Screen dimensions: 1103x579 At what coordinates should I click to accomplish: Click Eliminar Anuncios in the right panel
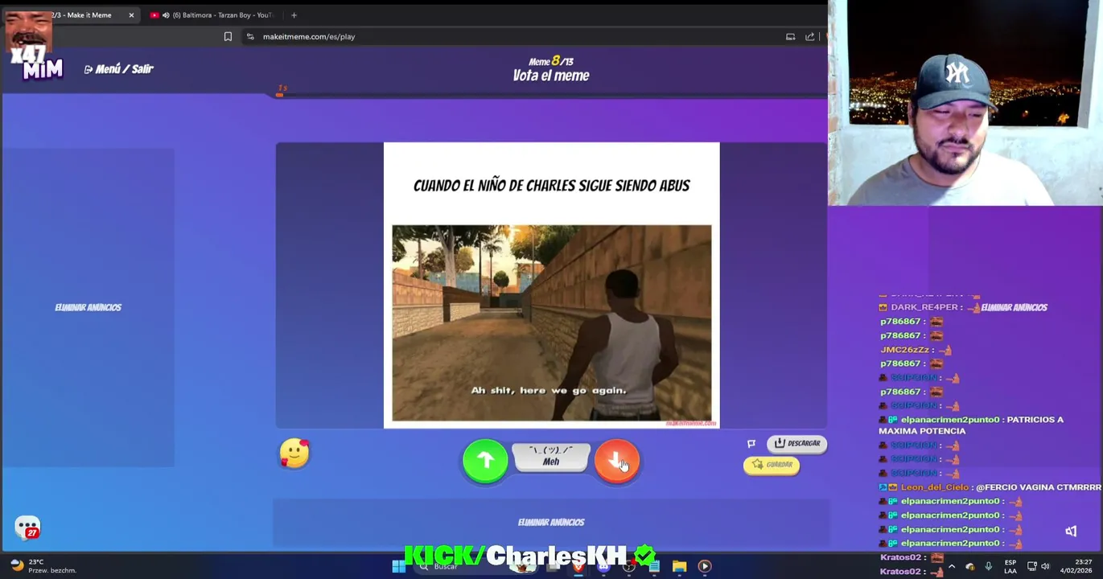pyautogui.click(x=1014, y=307)
